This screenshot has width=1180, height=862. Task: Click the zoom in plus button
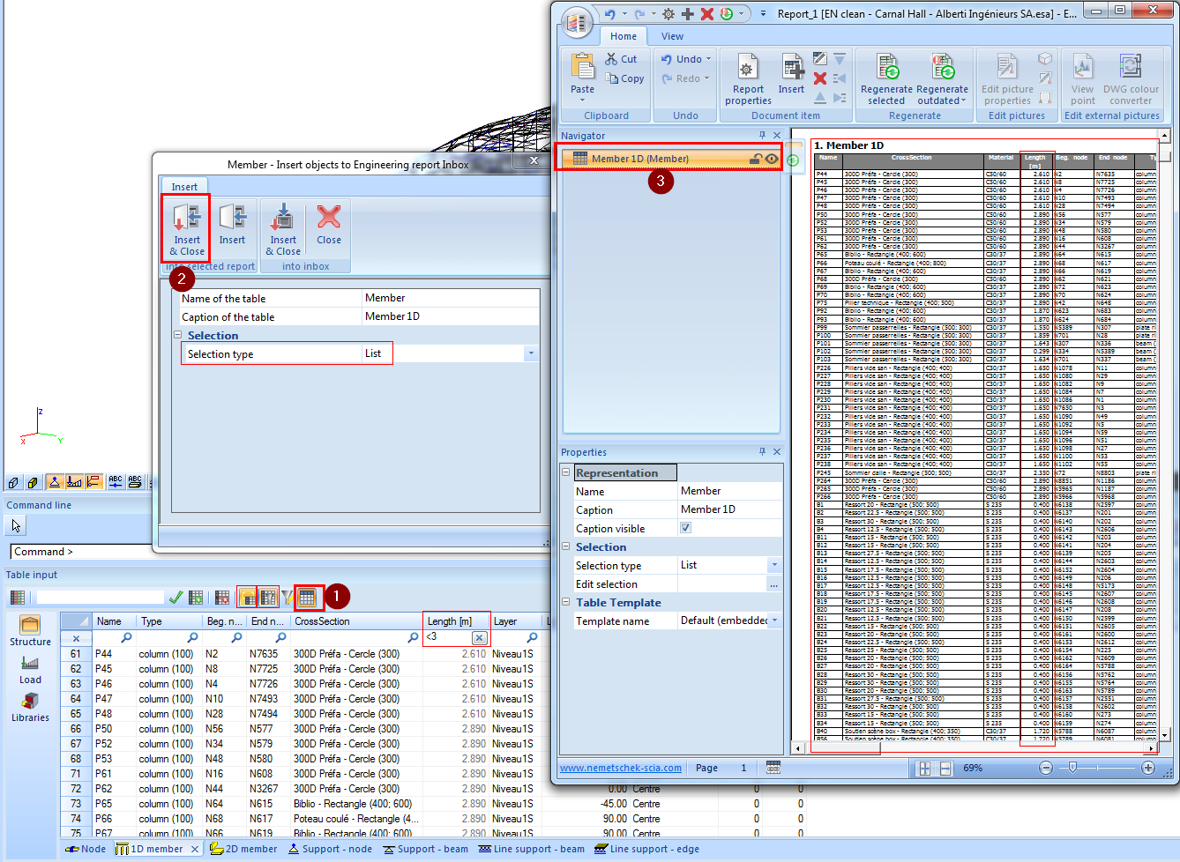coord(1147,768)
